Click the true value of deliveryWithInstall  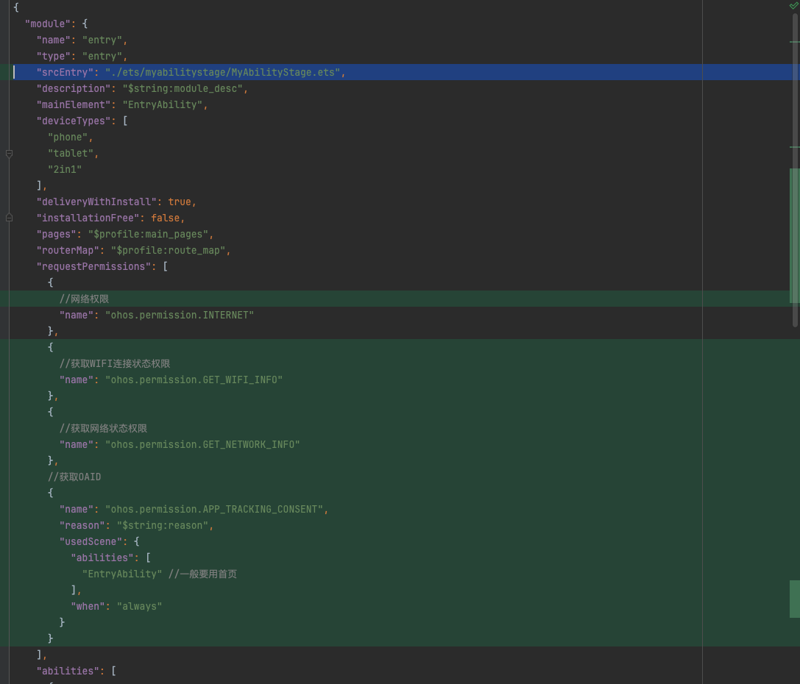click(180, 202)
